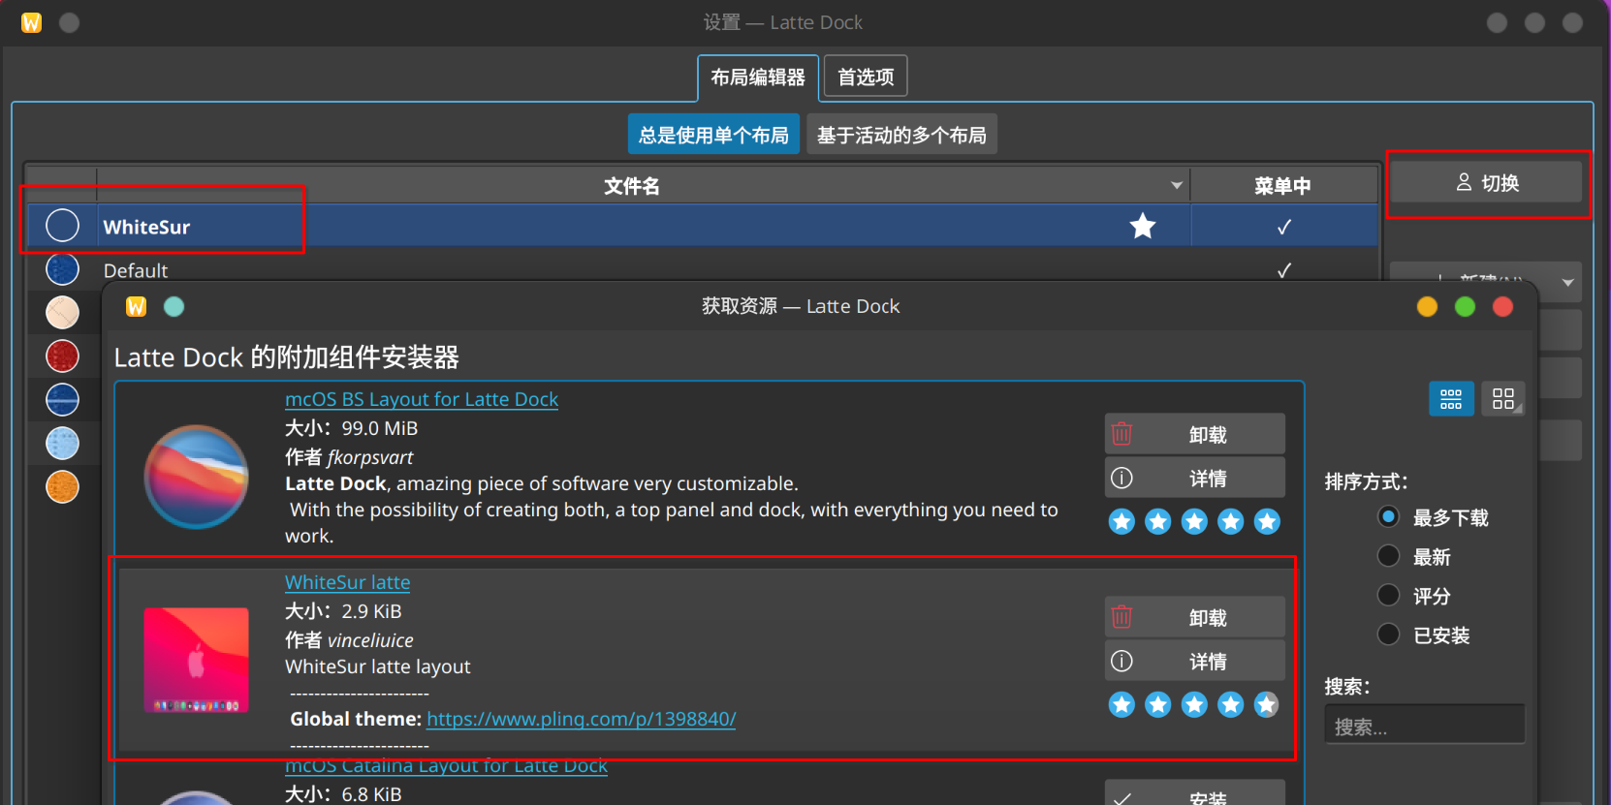1611x805 pixels.
Task: Open mcOS BS Layout for Latte Dock link
Action: coord(422,399)
